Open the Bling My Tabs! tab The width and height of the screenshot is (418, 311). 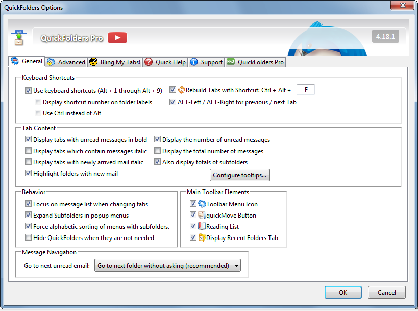pyautogui.click(x=115, y=62)
